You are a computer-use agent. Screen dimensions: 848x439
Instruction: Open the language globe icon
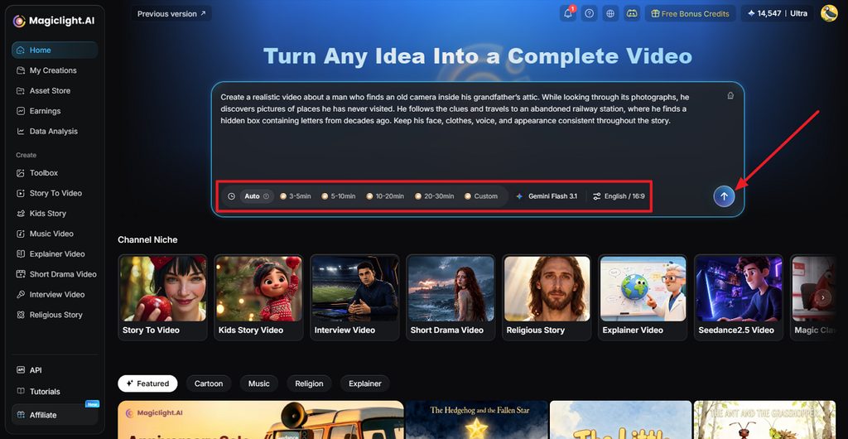[610, 13]
